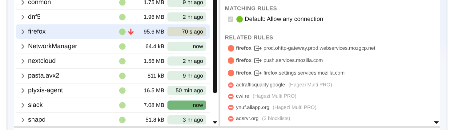The image size is (454, 130).
Task: Click the rules panel scroll-down arrow
Action: 436,122
